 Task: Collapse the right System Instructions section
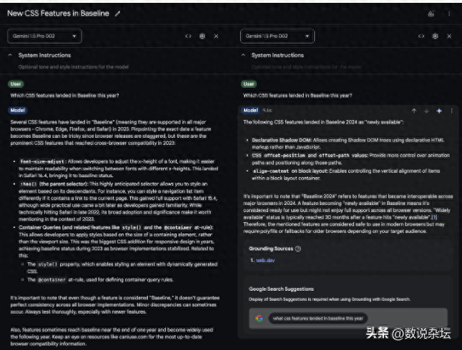243,55
